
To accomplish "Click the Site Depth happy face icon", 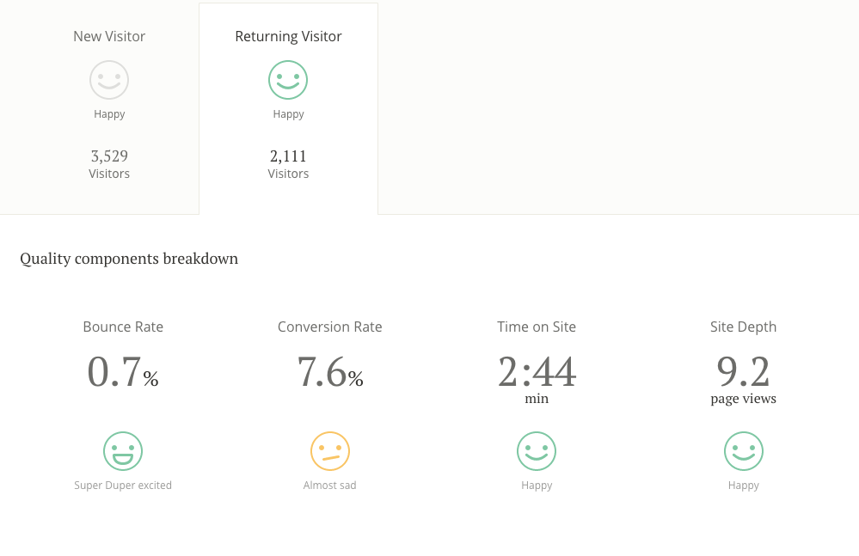I will click(744, 451).
